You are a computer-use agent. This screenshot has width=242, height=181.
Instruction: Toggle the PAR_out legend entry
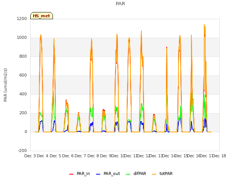pos(108,173)
